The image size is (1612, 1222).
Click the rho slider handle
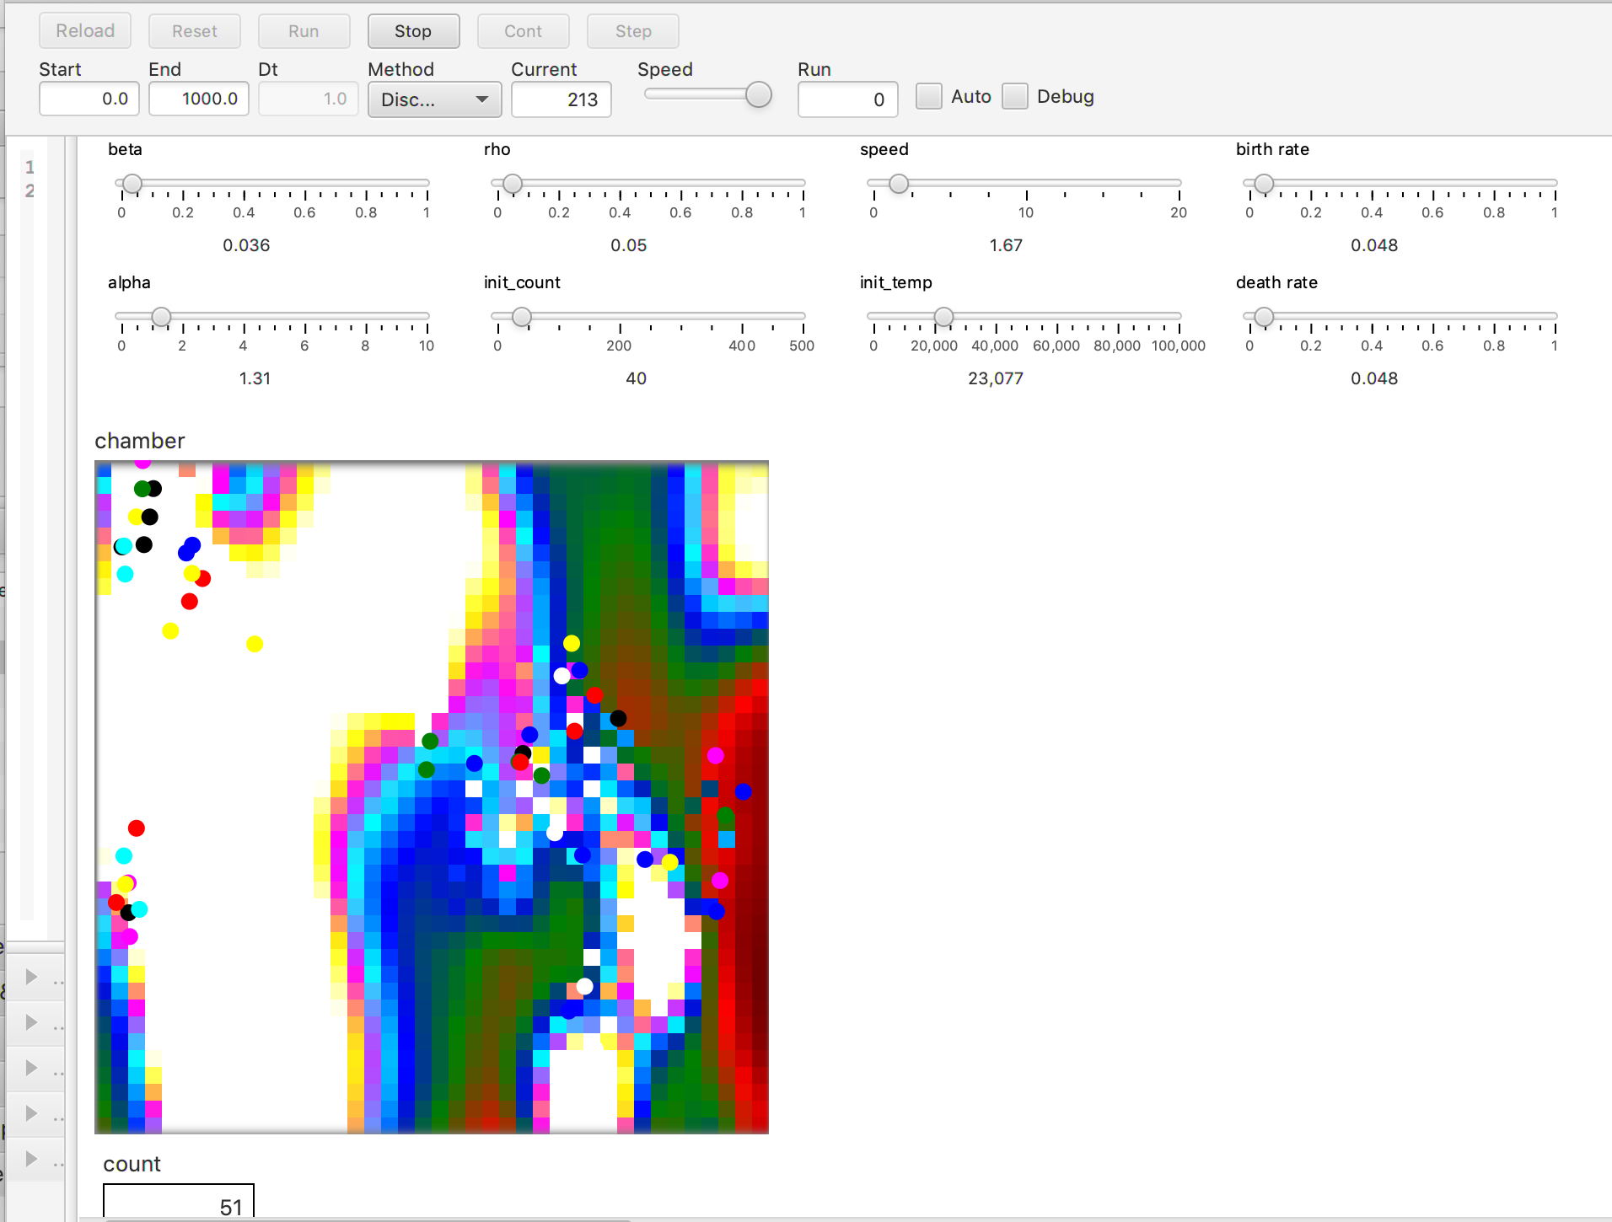click(x=513, y=183)
